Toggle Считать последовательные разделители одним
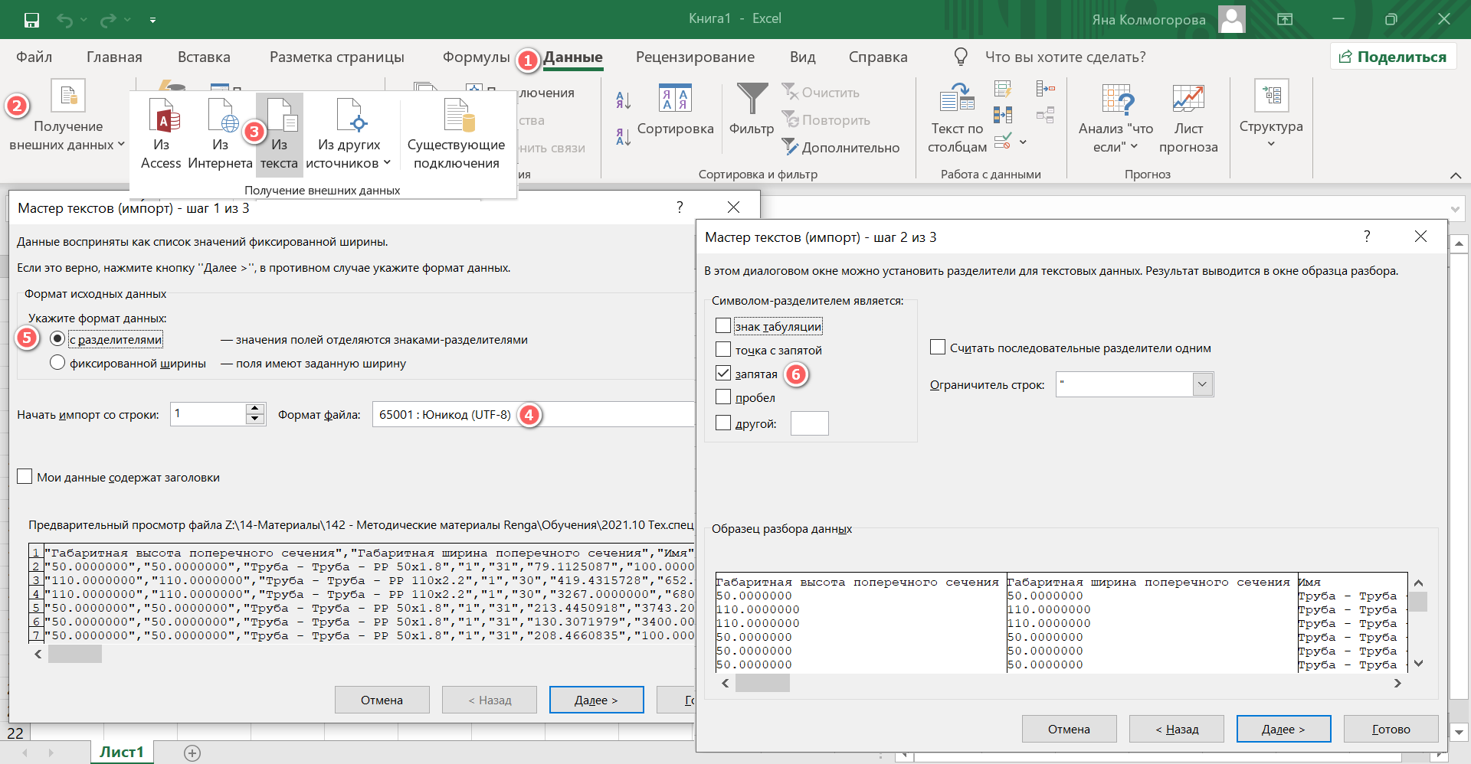Image resolution: width=1471 pixels, height=764 pixels. click(x=938, y=347)
